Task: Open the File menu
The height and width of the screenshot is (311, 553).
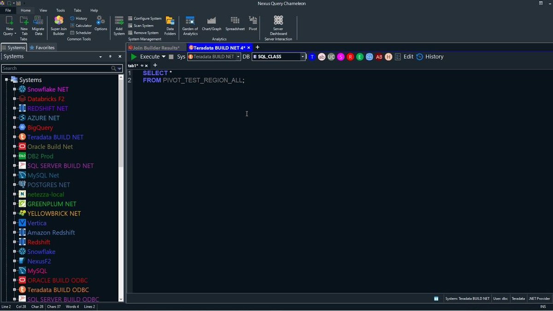Action: click(8, 10)
